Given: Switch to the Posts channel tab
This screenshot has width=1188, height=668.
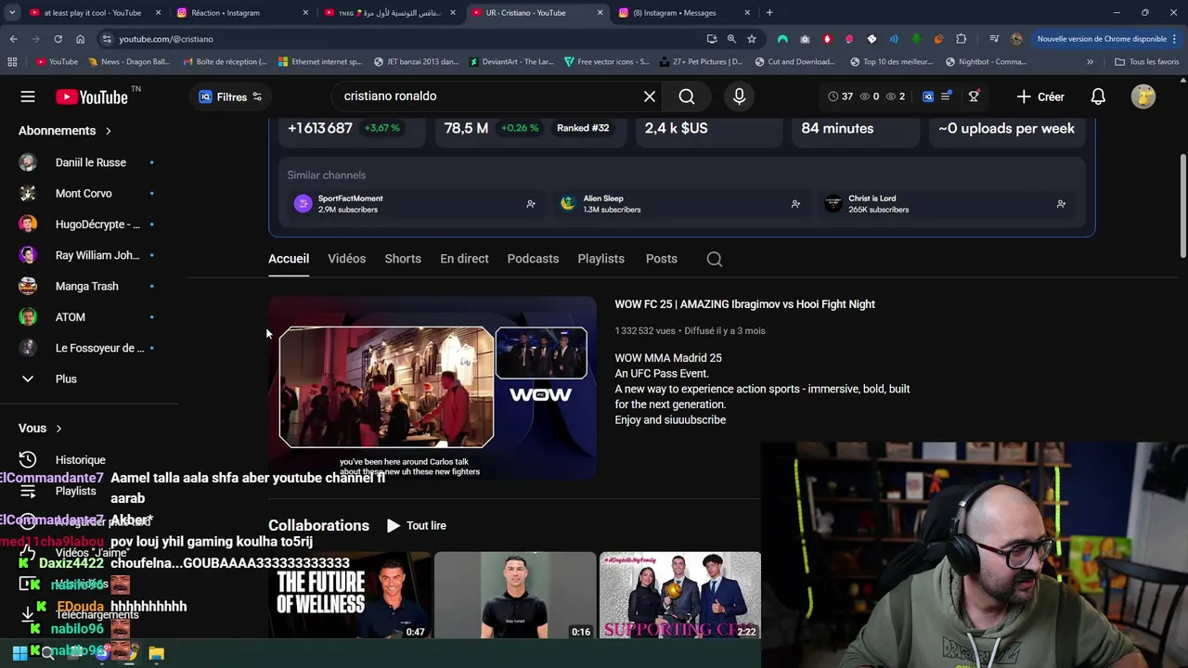Looking at the screenshot, I should [662, 259].
